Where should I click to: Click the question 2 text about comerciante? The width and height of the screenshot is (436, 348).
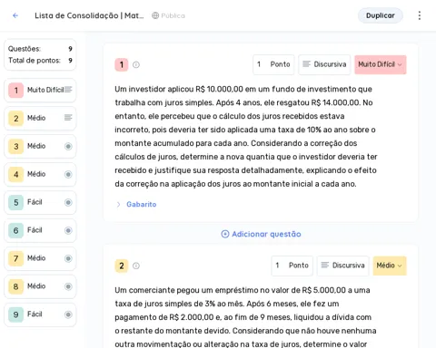click(x=245, y=316)
